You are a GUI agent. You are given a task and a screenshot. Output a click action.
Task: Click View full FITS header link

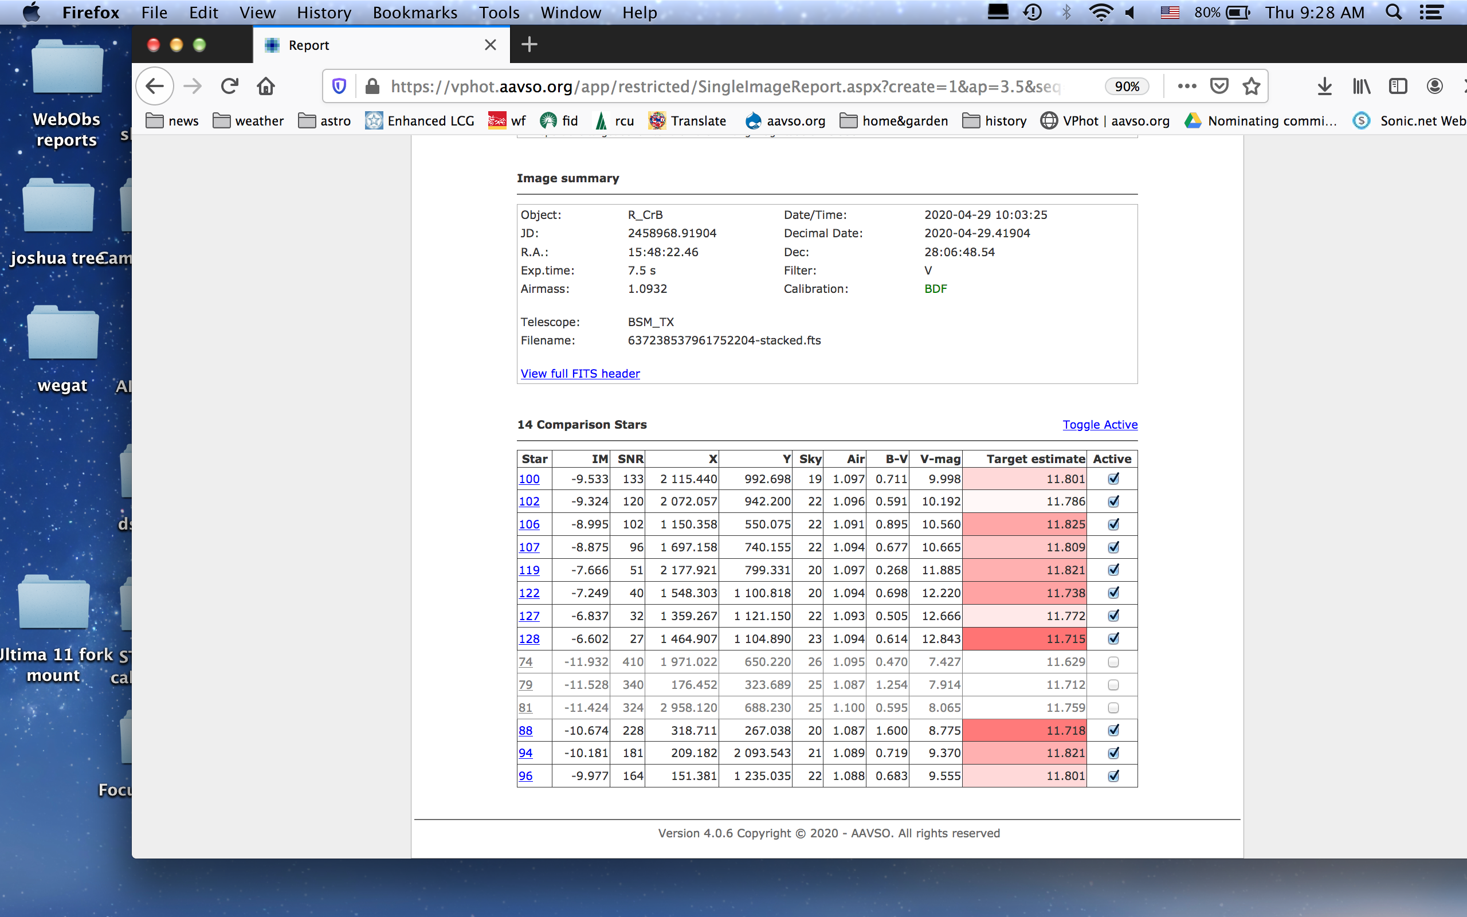pyautogui.click(x=579, y=374)
